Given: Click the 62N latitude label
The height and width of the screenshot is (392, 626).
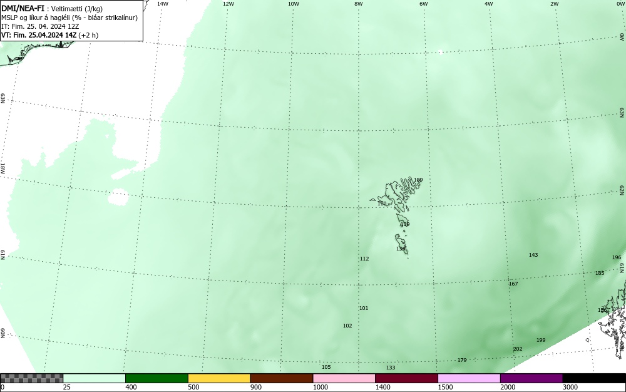Looking at the screenshot, I should [x=622, y=190].
